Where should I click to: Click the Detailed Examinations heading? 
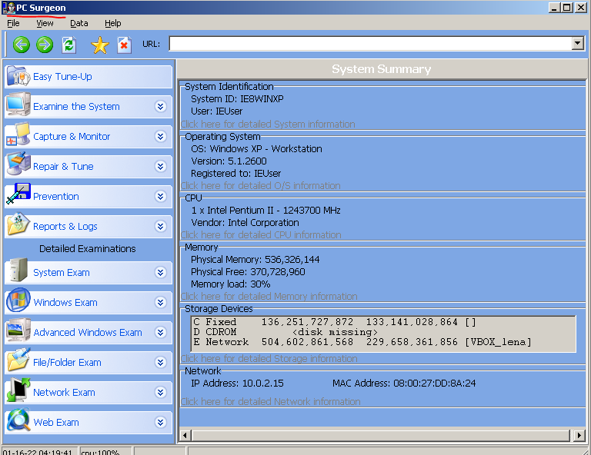coord(88,249)
